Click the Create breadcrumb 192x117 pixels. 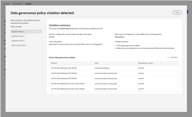pos(28,4)
